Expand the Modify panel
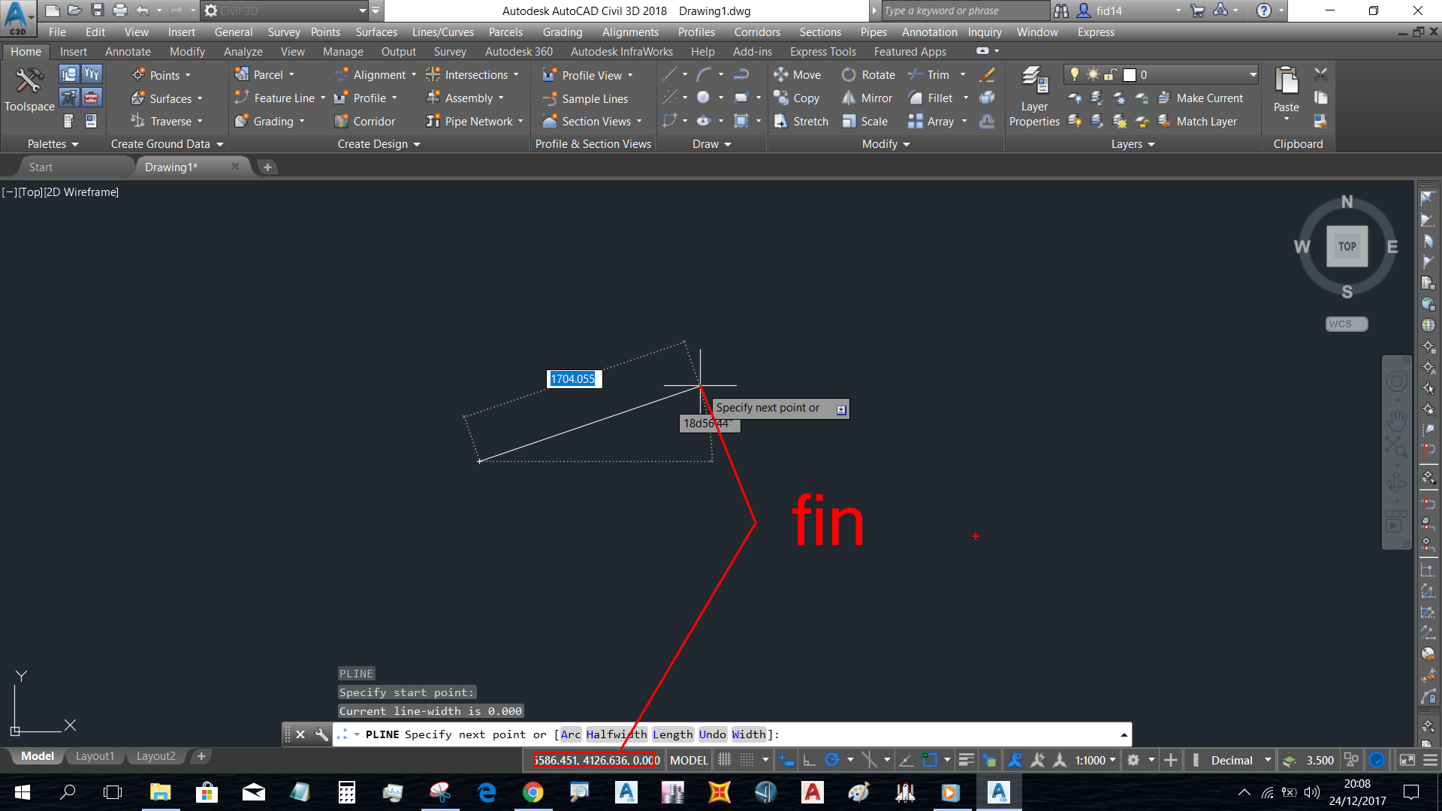Viewport: 1442px width, 811px height. pos(885,143)
